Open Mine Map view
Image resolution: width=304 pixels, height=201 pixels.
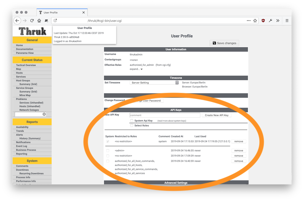(25, 95)
